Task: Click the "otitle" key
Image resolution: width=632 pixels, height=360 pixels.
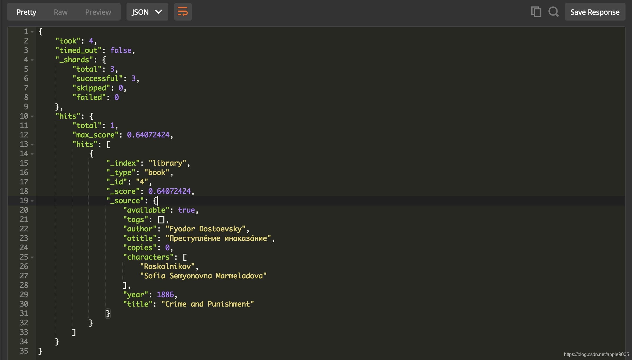Action: [140, 238]
